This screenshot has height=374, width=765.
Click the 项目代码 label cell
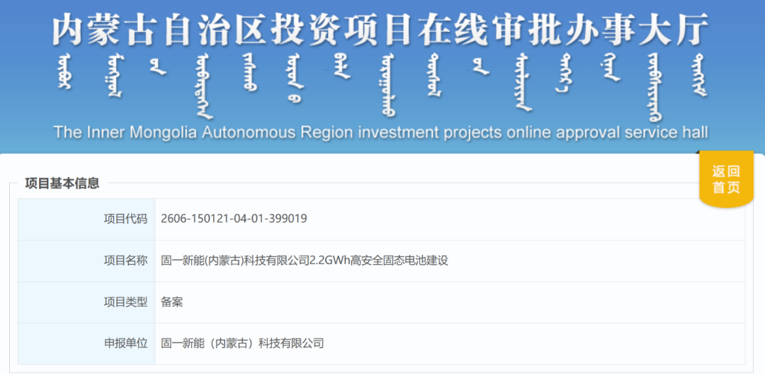tap(86, 220)
